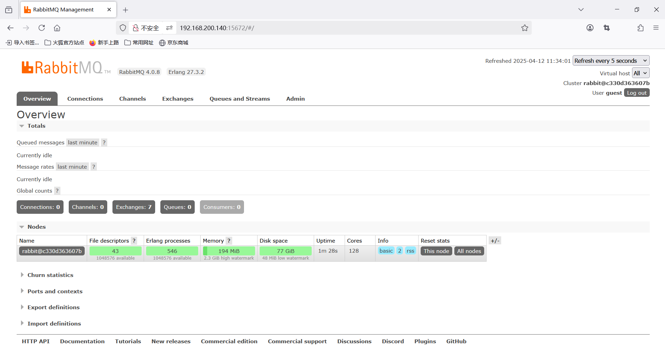Open the screenshot crop tool icon
665x354 pixels.
(607, 28)
